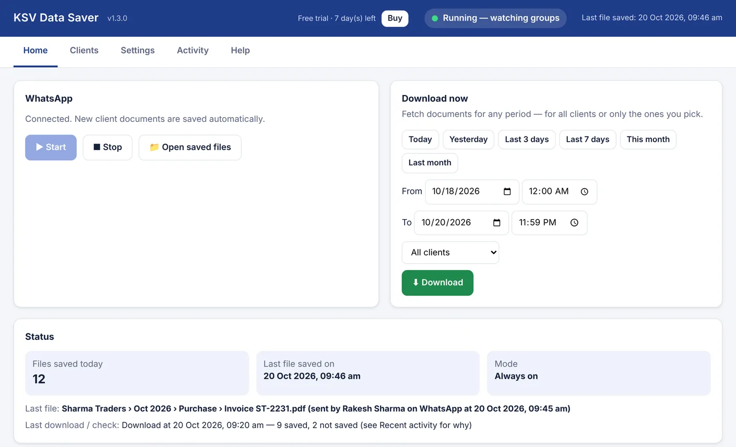
Task: Click the Mode value Always on
Action: 516,376
